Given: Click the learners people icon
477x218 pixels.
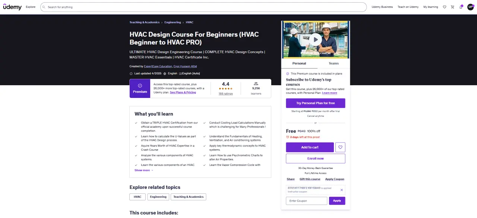Looking at the screenshot, I should click(x=256, y=84).
